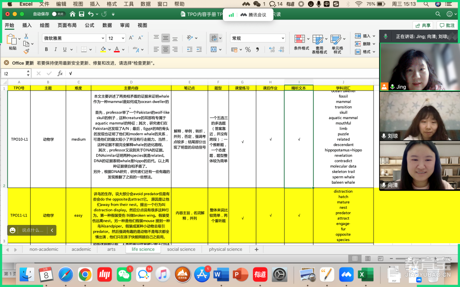
Task: Click the decrease indent icon
Action: click(190, 49)
